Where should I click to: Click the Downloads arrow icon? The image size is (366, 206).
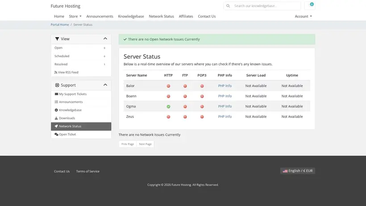coord(56,118)
